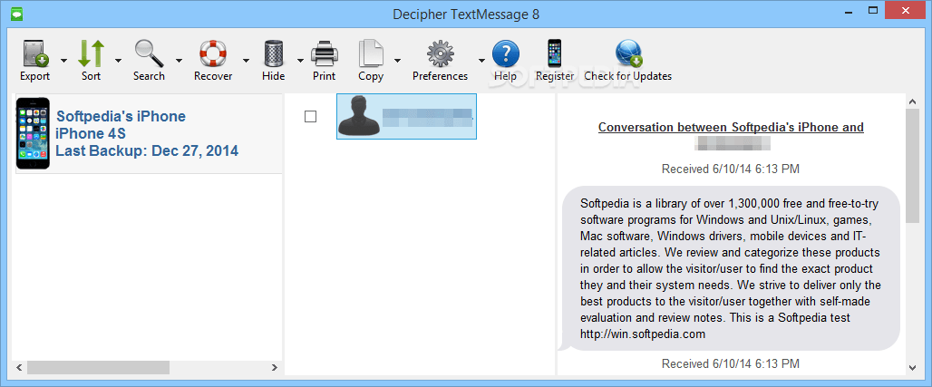Click the Hide trash bin icon
Image resolution: width=932 pixels, height=387 pixels.
(274, 53)
